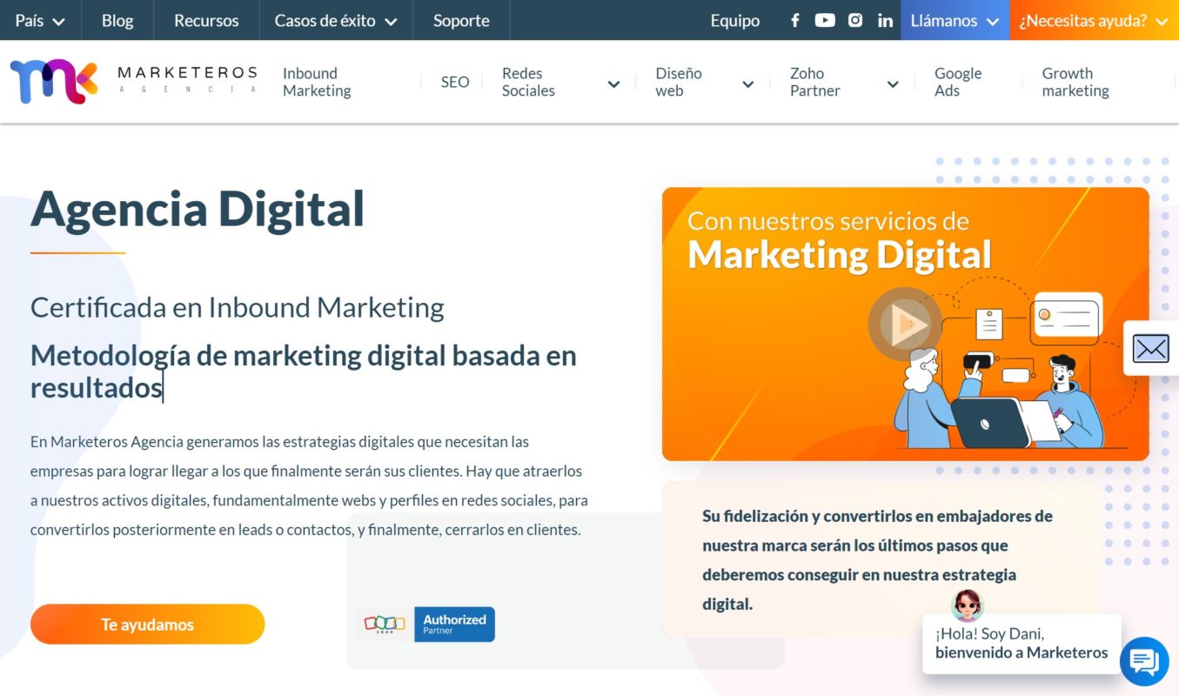The height and width of the screenshot is (696, 1179).
Task: Click the 'En Marketeros Agencia generamos' paragraph
Action: [309, 485]
